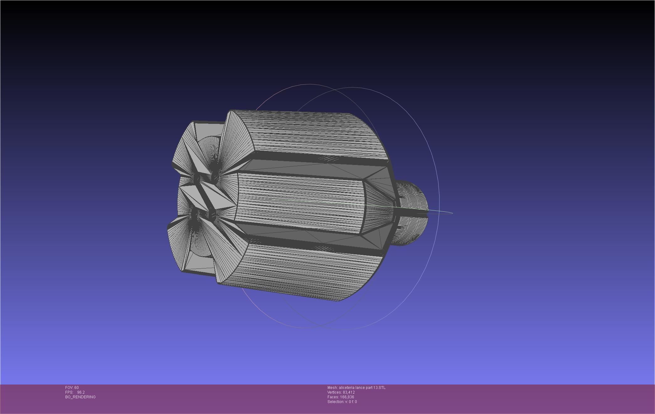Click the Selection: v: 0 f: 0 text
The width and height of the screenshot is (655, 414).
coord(342,402)
